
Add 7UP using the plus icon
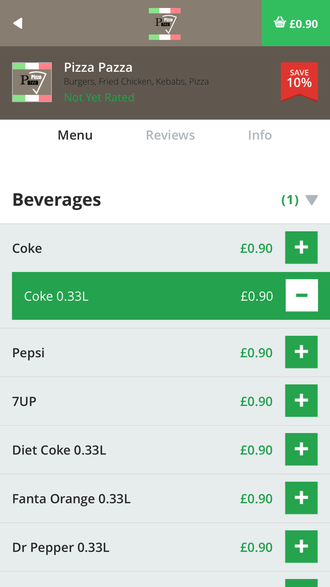(x=301, y=400)
